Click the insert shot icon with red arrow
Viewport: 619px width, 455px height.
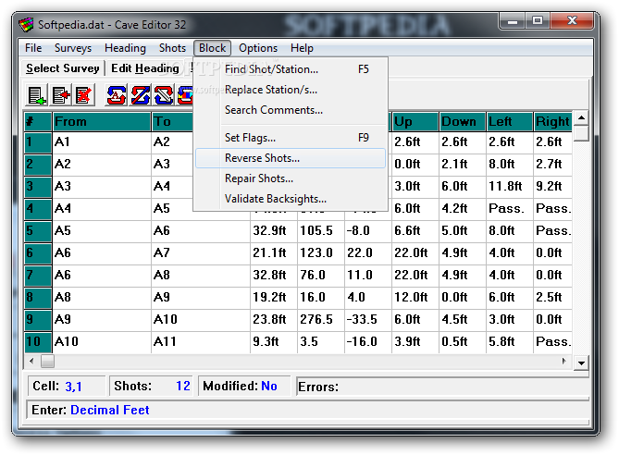point(60,94)
